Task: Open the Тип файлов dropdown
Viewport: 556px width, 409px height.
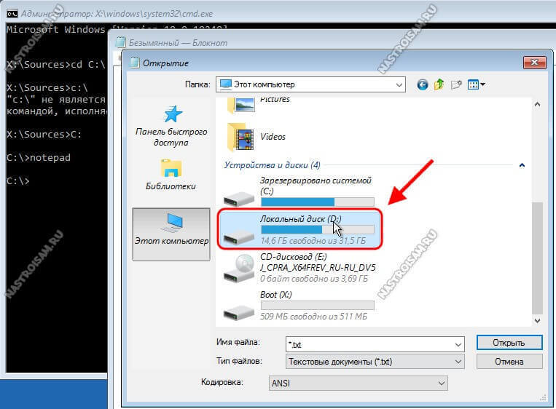Action: tap(375, 362)
